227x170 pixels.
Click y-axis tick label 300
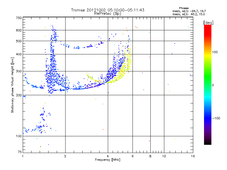pyautogui.click(x=19, y=71)
